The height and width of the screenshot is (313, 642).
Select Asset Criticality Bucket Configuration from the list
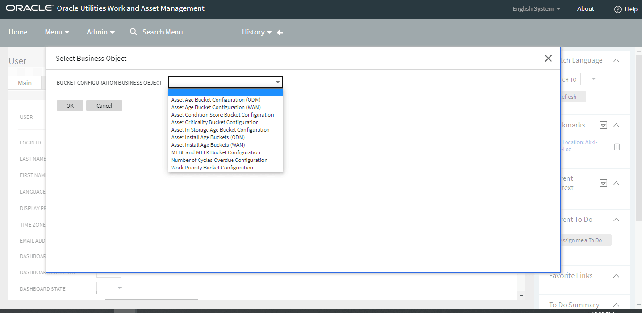[215, 122]
